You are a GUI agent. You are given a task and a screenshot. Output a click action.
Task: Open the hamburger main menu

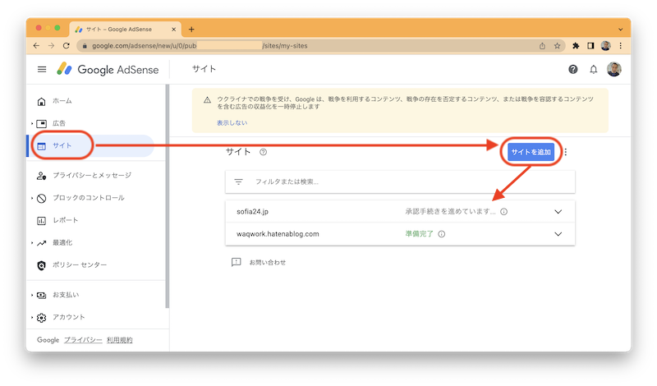42,70
